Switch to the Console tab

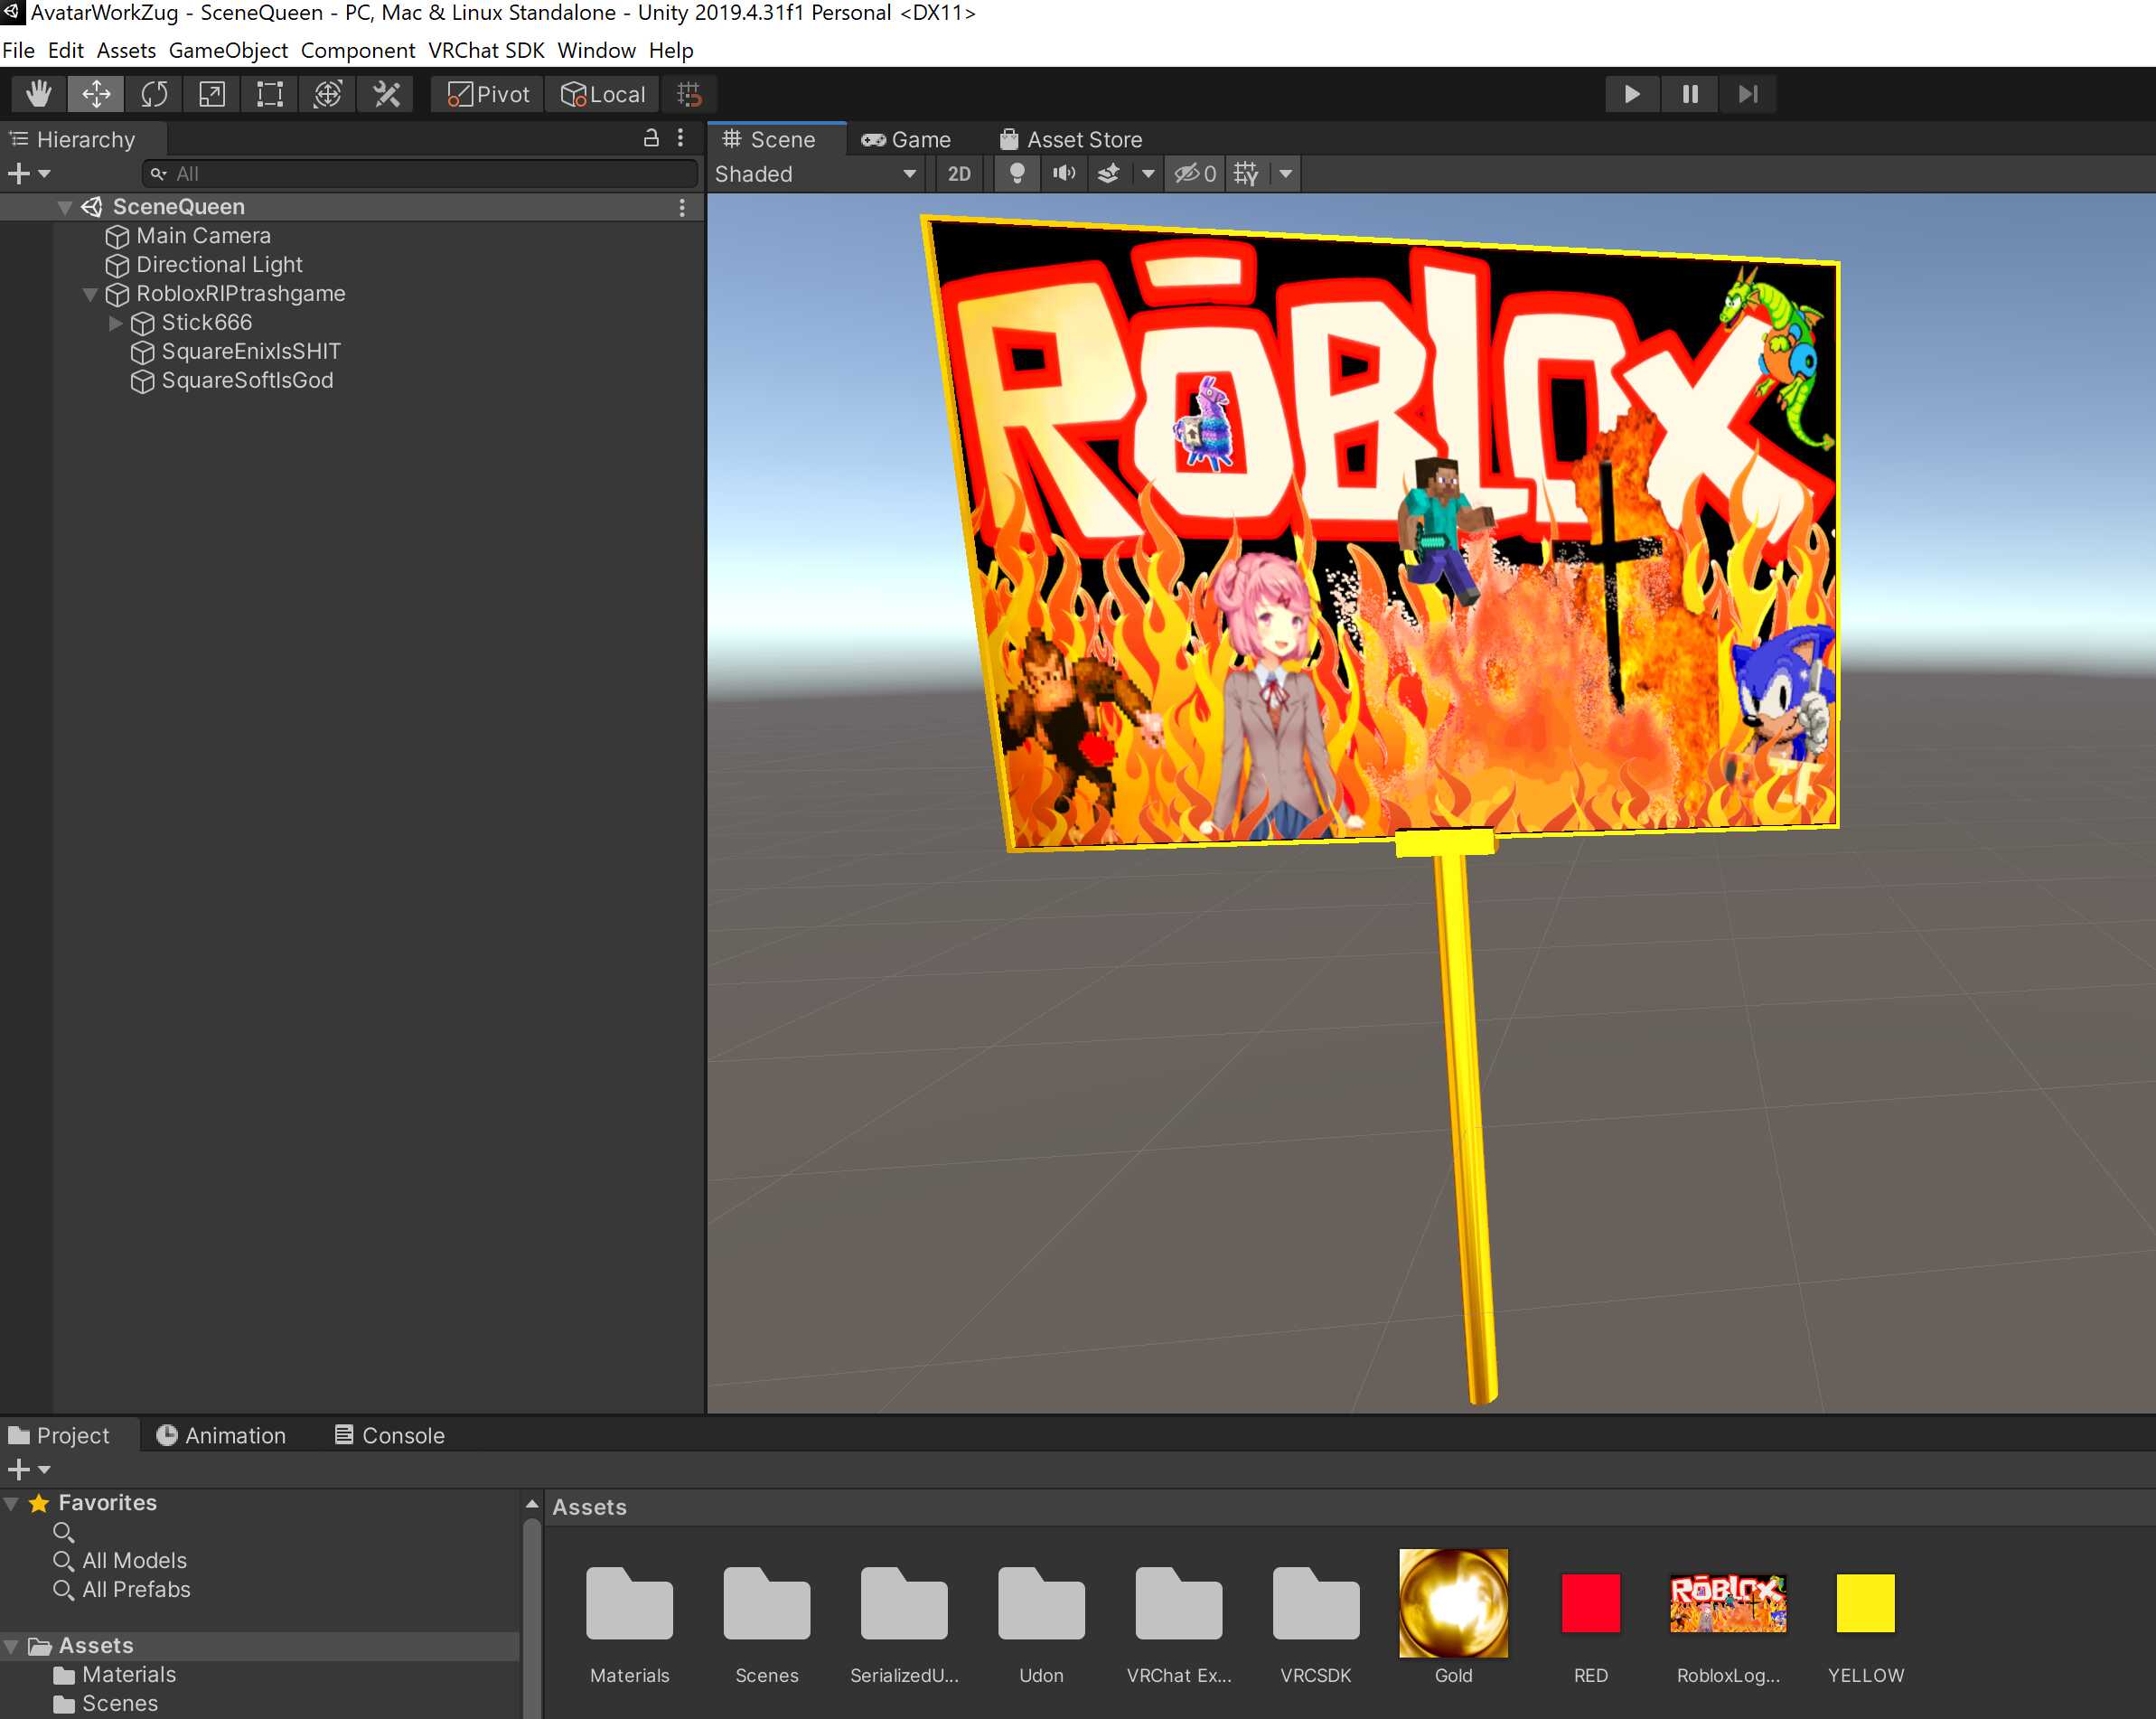pos(389,1435)
